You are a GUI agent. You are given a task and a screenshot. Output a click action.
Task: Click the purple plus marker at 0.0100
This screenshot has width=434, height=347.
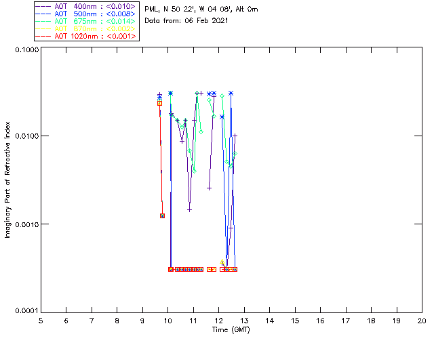pyautogui.click(x=235, y=136)
